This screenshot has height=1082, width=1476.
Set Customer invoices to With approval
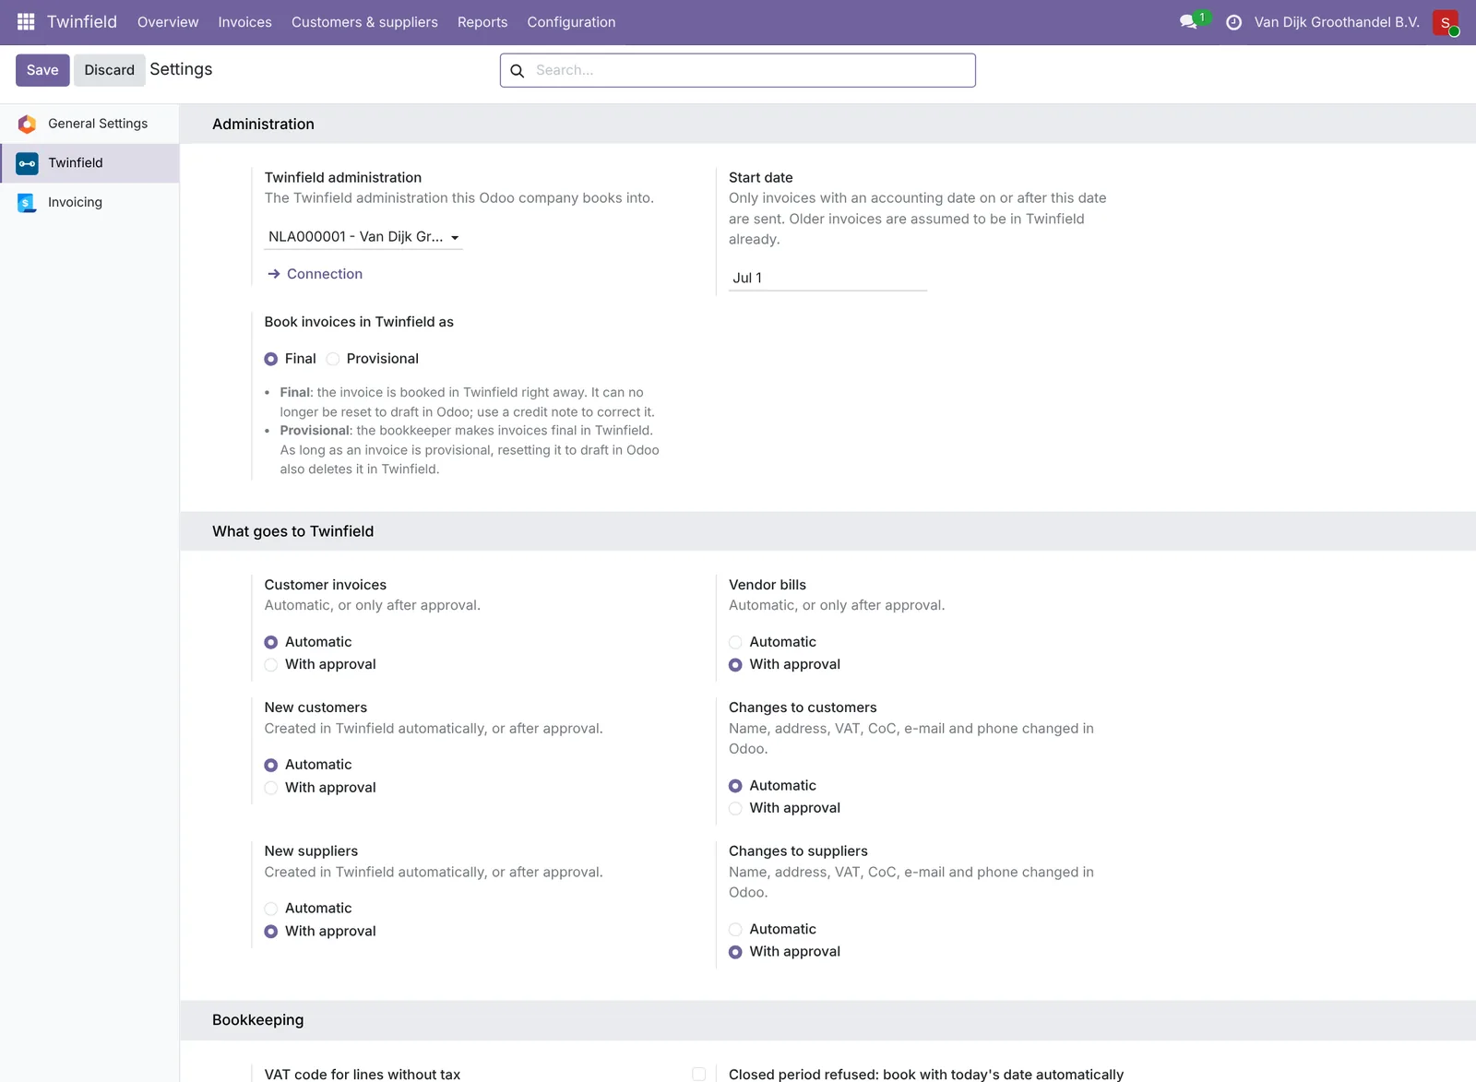[x=271, y=665]
